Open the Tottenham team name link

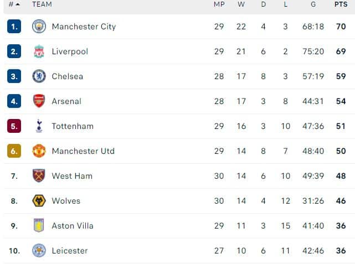point(73,126)
